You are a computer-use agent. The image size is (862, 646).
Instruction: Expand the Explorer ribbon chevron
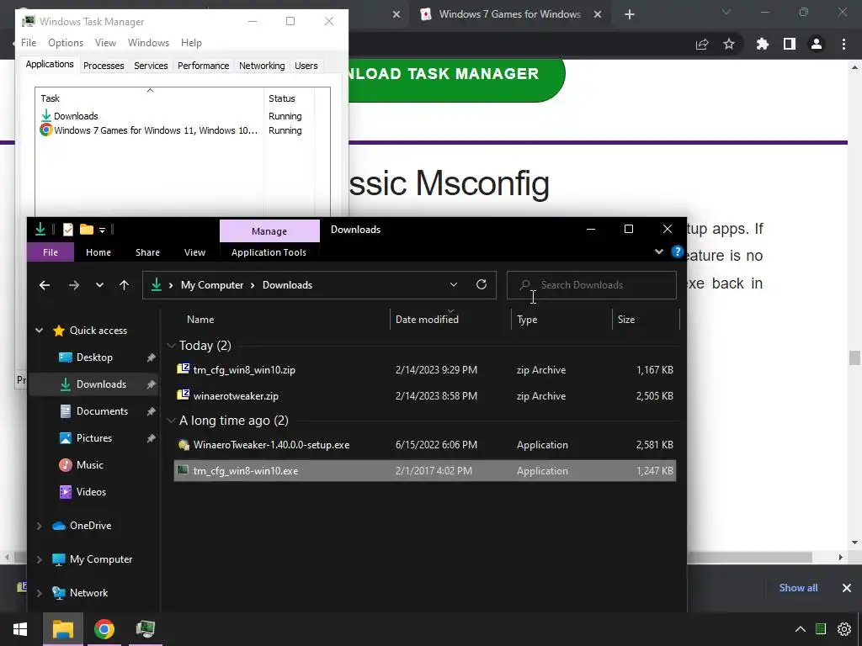point(658,252)
